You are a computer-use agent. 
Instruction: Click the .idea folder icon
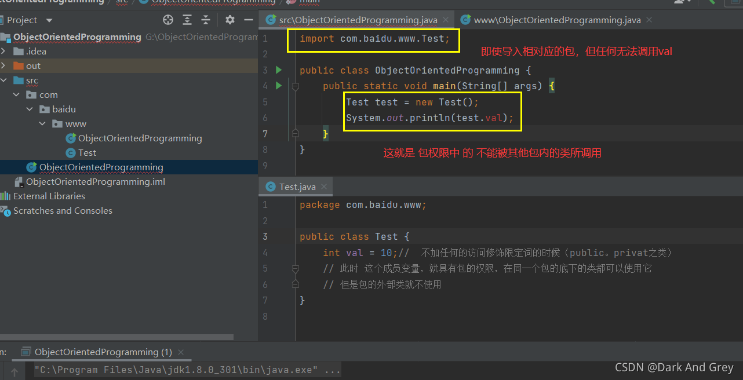coord(19,52)
